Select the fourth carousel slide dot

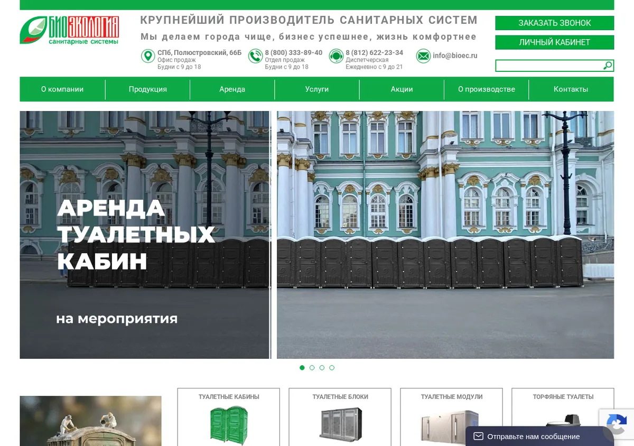[332, 368]
